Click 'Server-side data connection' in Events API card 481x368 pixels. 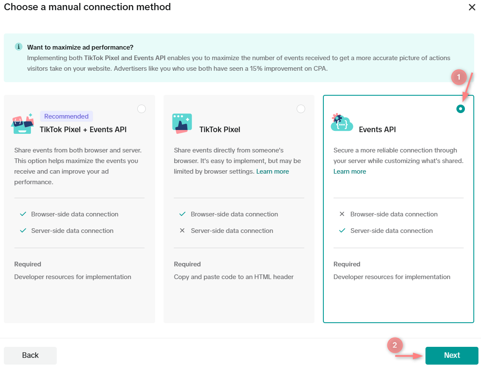392,231
